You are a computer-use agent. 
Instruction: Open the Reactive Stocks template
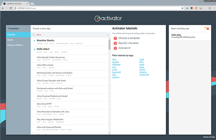69,42
